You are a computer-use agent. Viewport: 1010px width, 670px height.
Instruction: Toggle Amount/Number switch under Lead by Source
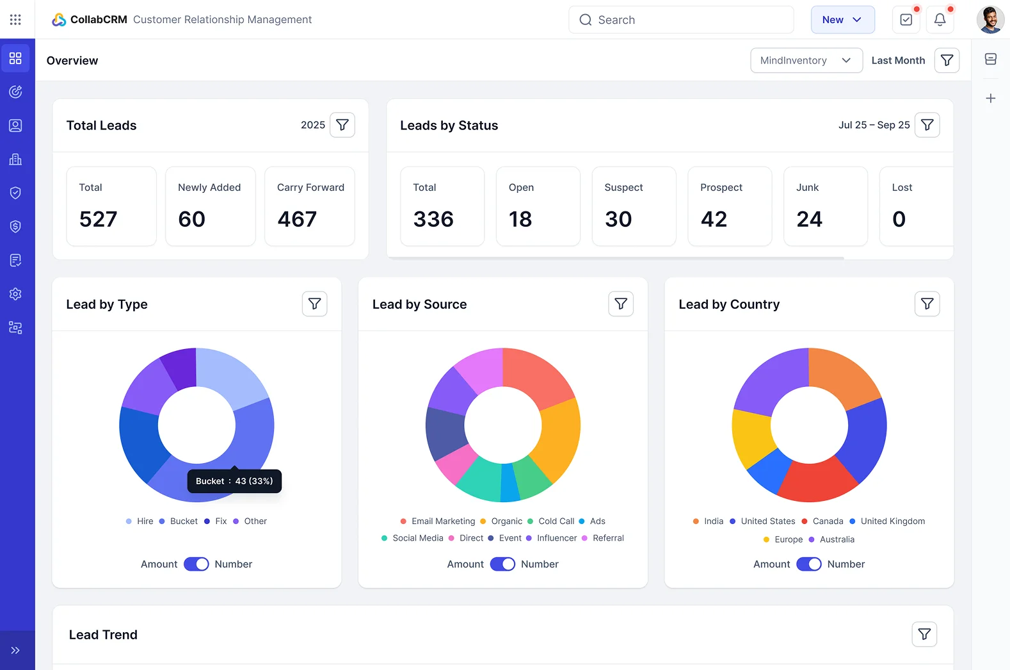pos(502,564)
